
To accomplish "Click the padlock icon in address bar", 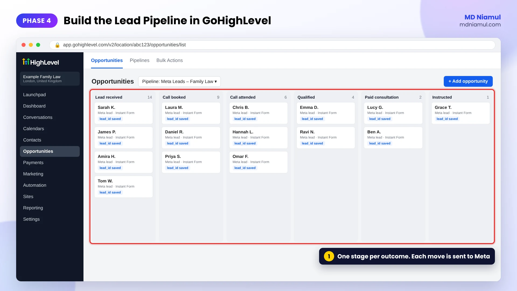I will click(x=57, y=45).
